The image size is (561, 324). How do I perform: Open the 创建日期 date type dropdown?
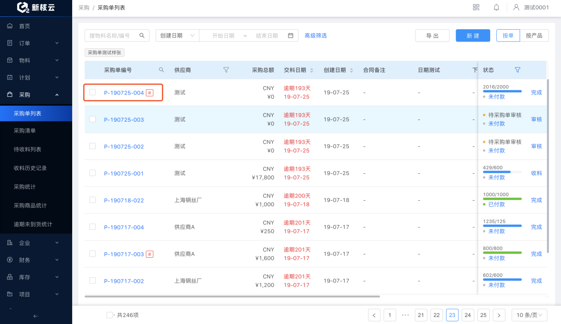[177, 35]
